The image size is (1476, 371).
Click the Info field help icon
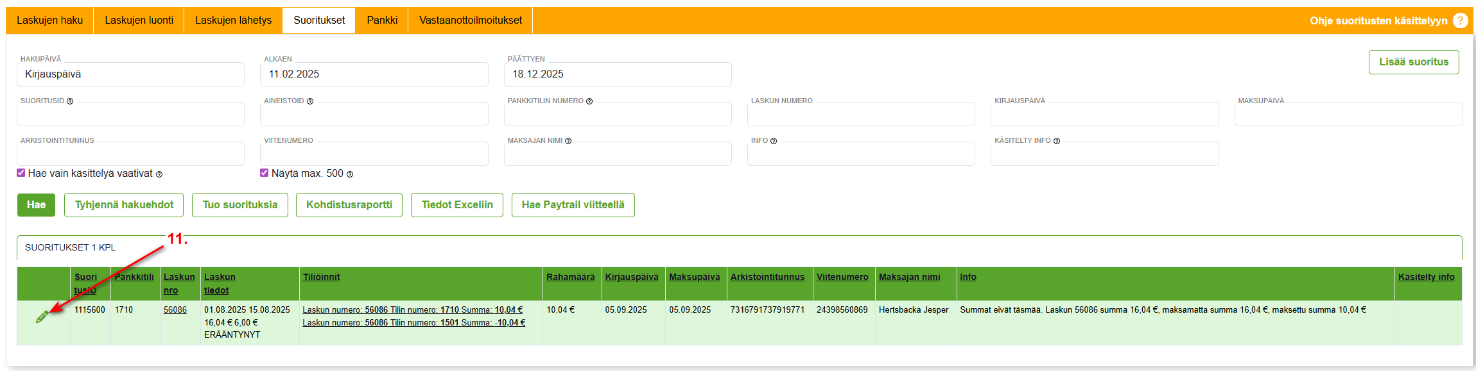click(x=774, y=141)
